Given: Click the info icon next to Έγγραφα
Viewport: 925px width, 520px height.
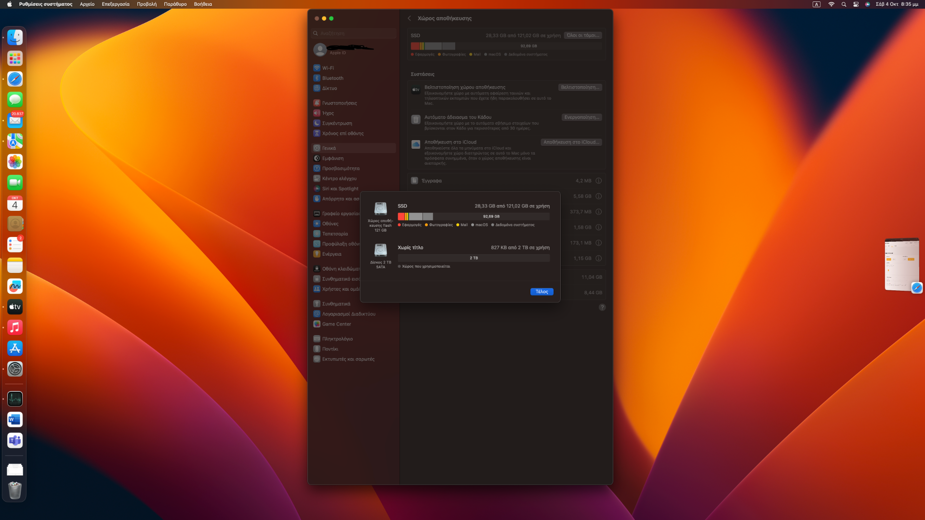Looking at the screenshot, I should (598, 181).
